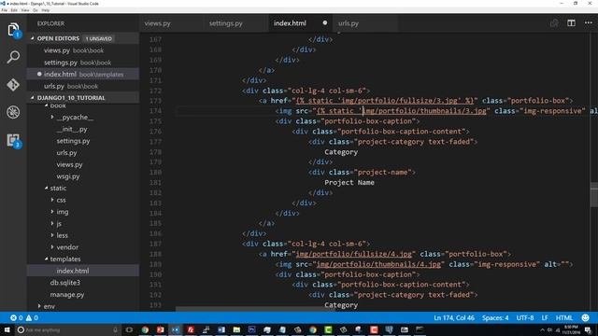Expand the __pycache__ folder
This screenshot has width=598, height=336.
tap(52, 118)
